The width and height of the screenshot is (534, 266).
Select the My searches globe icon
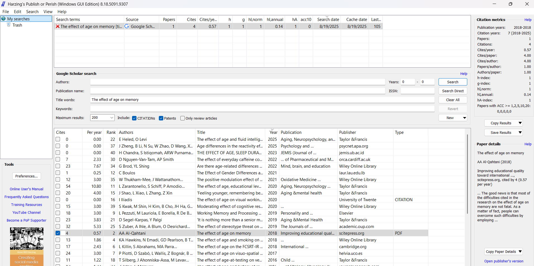click(4, 19)
